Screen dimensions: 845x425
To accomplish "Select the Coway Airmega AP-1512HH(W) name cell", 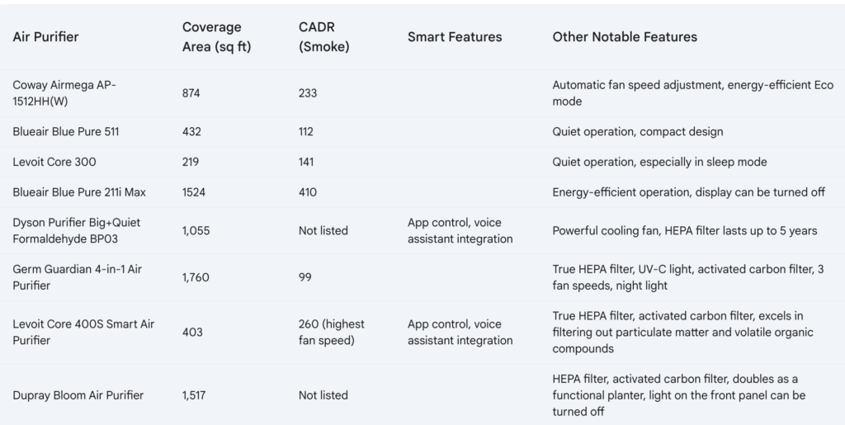I will pos(64,93).
